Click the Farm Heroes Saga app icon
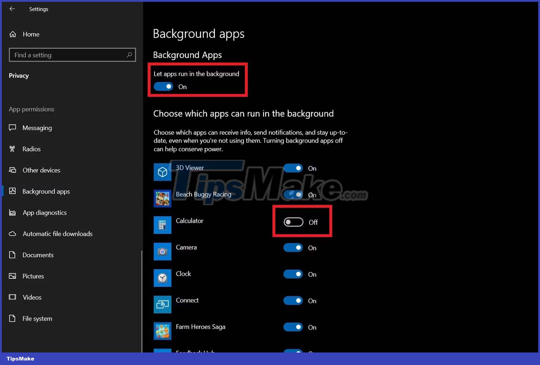Screen dimensions: 540x365 coord(162,331)
